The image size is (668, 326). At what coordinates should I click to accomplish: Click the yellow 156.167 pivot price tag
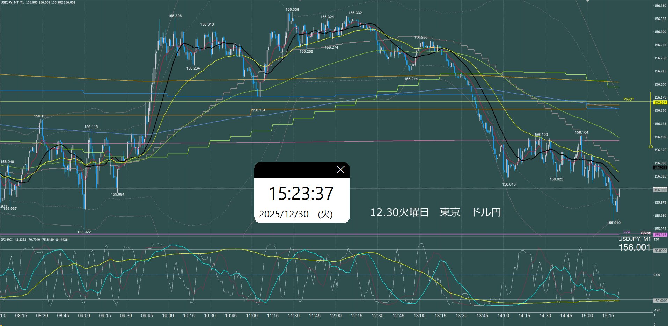[x=660, y=102]
